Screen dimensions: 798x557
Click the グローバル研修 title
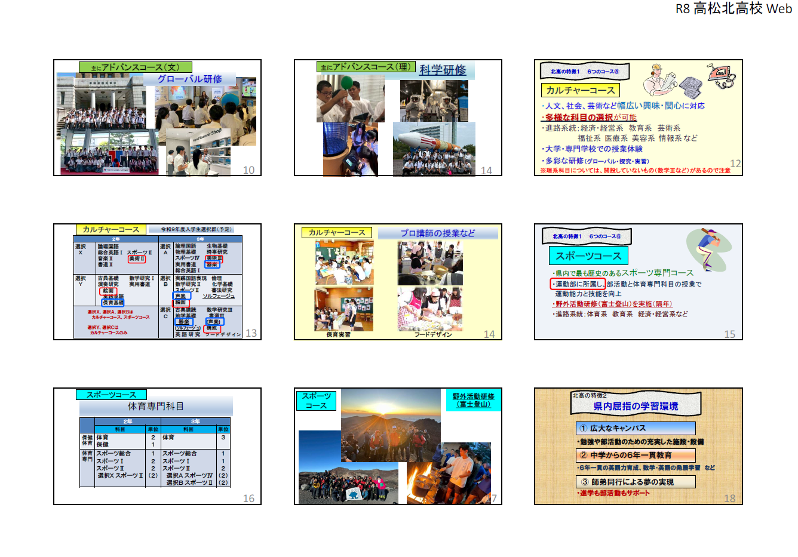click(189, 79)
